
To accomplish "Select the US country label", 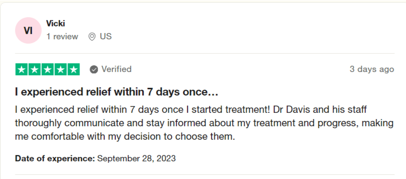I will click(x=106, y=36).
